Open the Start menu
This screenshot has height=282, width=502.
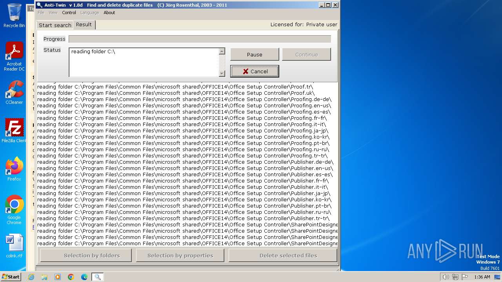[x=11, y=277]
